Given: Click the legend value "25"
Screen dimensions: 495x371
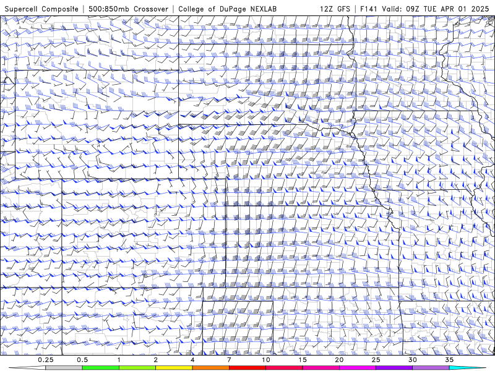Looking at the screenshot, I should (x=376, y=360).
